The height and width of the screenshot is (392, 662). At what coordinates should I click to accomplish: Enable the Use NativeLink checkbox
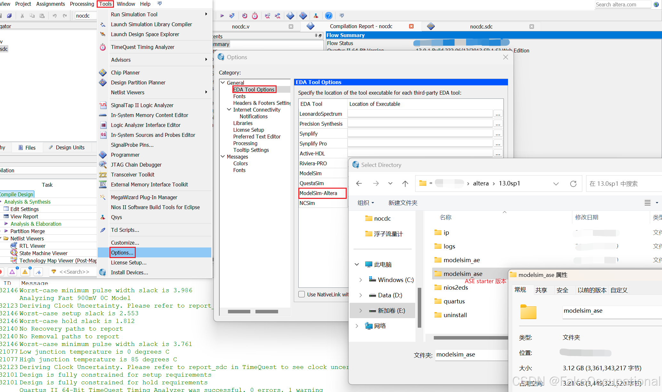coord(302,294)
